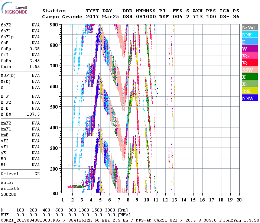The width and height of the screenshot is (260, 223).
Task: Select the SSW salmon legend swatch
Action: click(x=250, y=70)
